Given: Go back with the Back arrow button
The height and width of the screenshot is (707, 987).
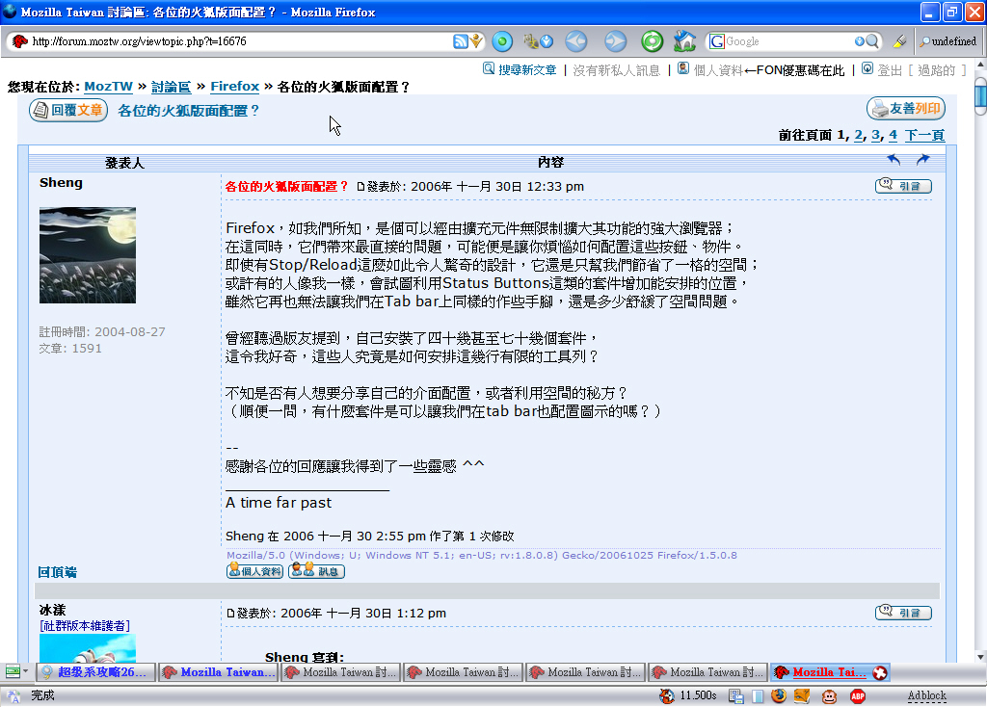Looking at the screenshot, I should point(576,41).
